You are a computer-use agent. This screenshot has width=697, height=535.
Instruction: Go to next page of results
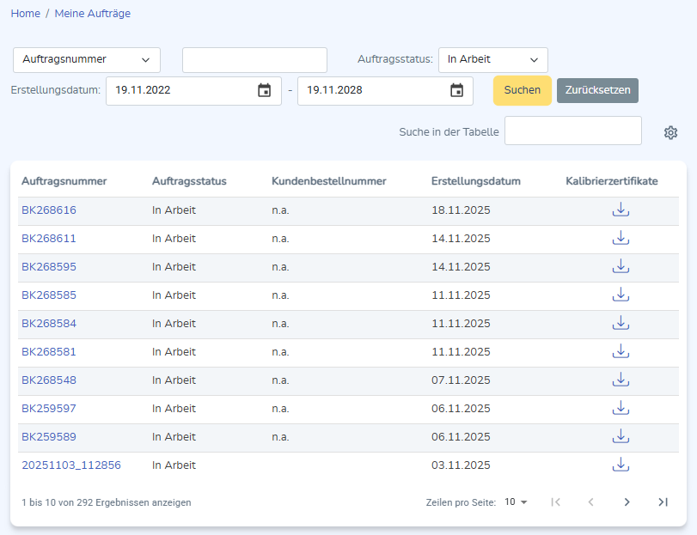click(627, 502)
